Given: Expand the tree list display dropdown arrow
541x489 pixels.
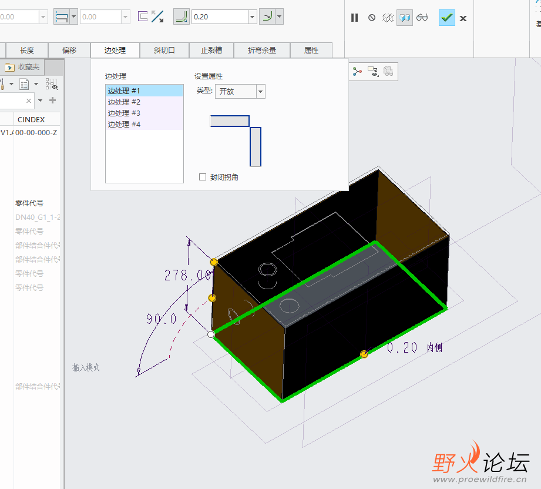Looking at the screenshot, I should tap(36, 84).
